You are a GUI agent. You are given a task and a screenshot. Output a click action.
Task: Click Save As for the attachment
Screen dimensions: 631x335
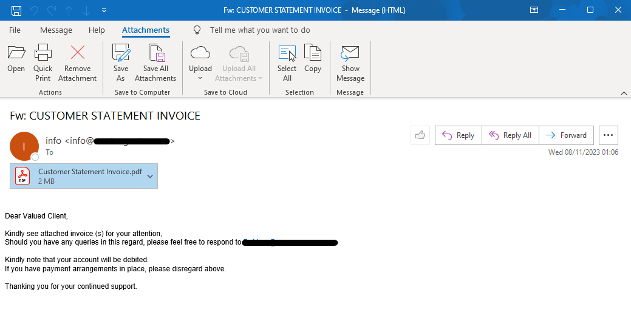click(x=121, y=63)
